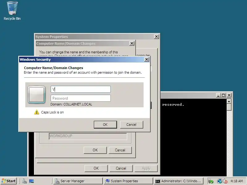
Task: Click the muted volume tray icon
Action: point(225,181)
